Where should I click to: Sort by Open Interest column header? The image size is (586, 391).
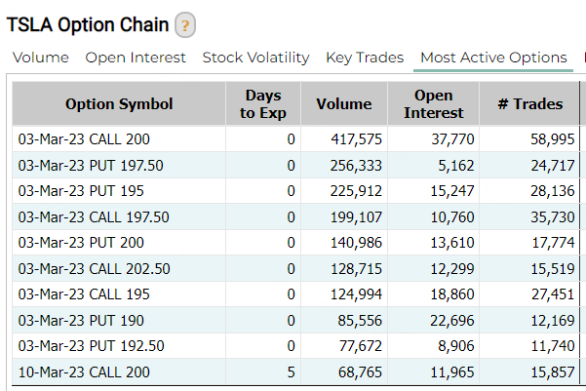[434, 103]
